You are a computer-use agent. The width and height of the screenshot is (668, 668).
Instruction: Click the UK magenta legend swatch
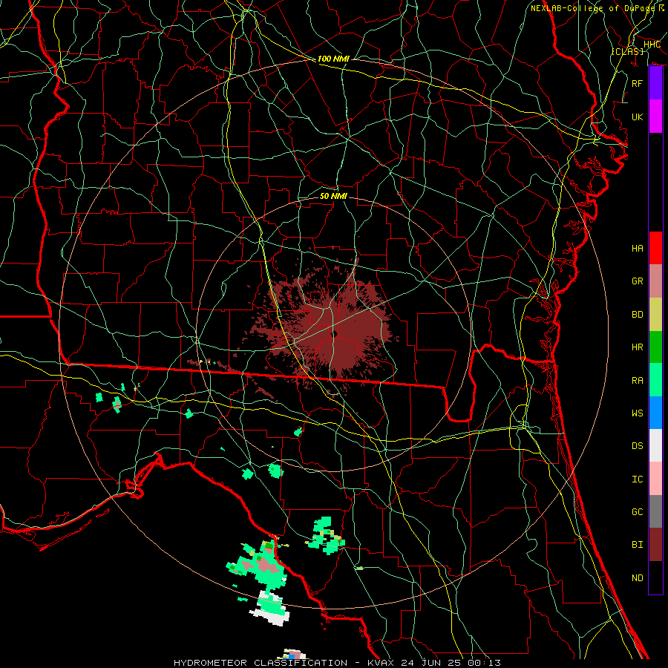point(655,117)
